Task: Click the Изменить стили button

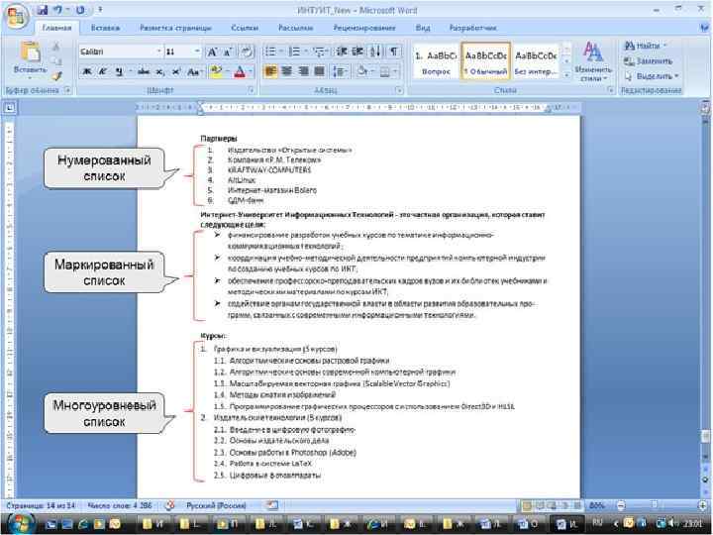Action: (593, 61)
